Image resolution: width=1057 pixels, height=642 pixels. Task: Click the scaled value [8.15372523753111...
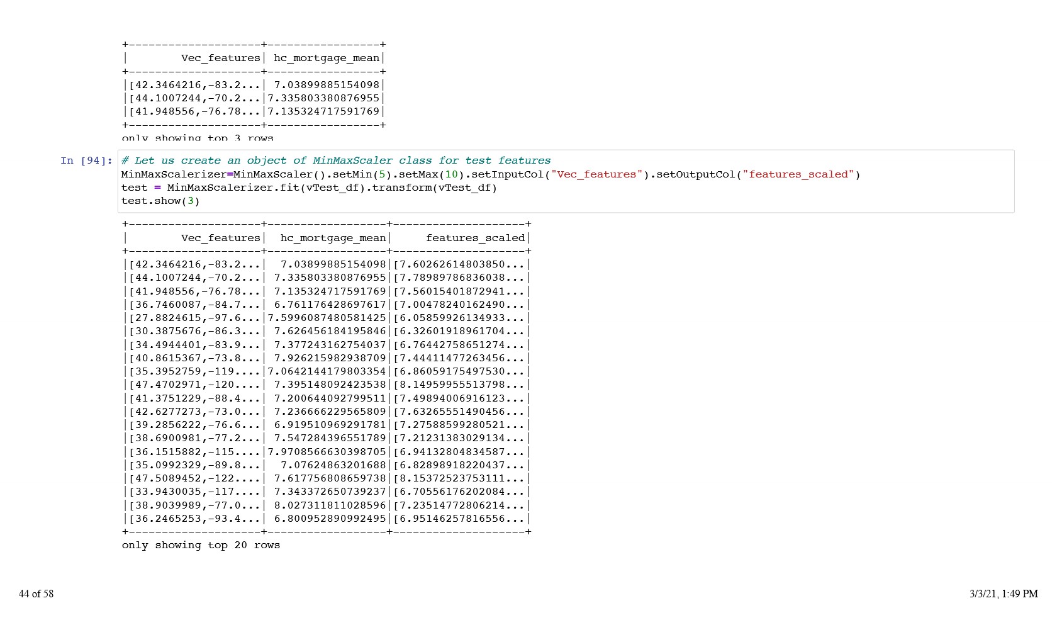pos(458,478)
